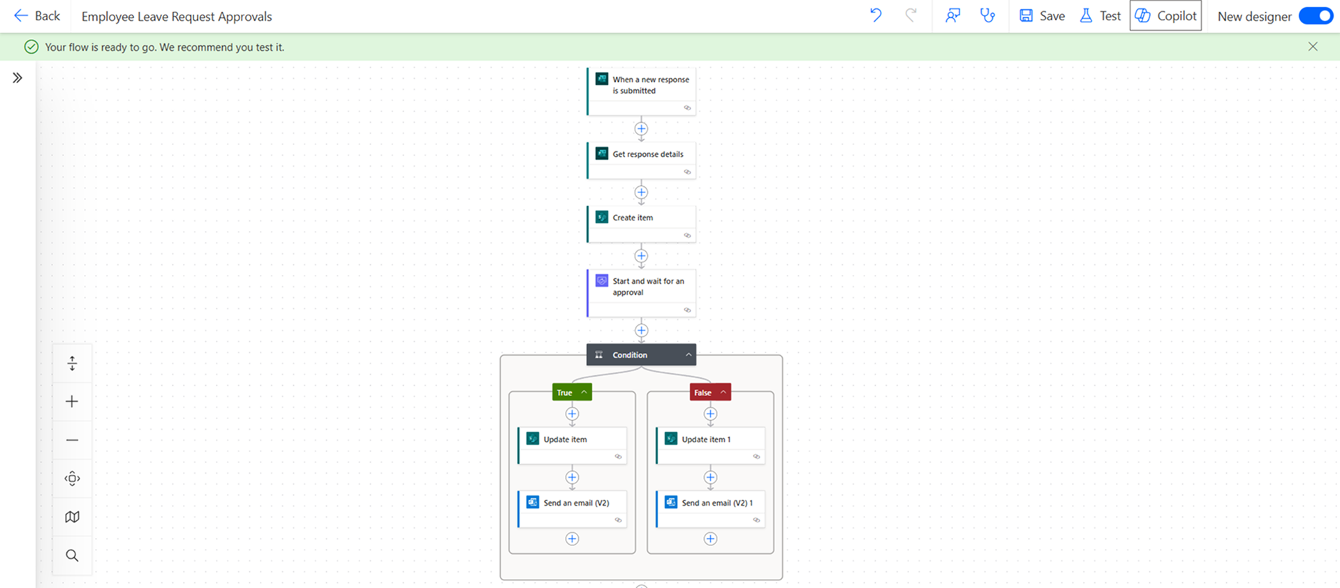1340x588 pixels.
Task: Open the Start and wait for an approval action
Action: point(641,293)
